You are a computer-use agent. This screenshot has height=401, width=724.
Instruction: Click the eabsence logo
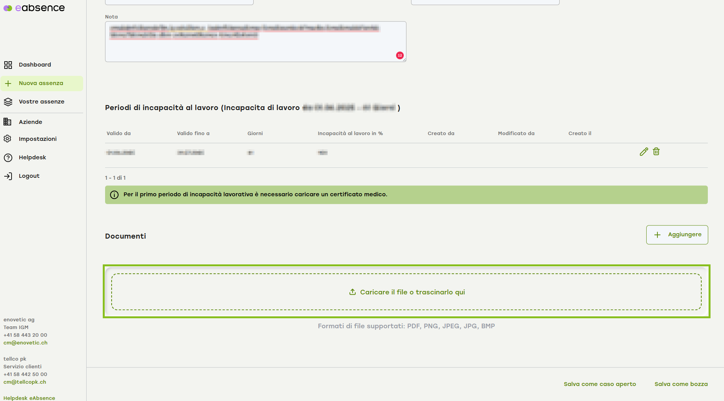pos(34,8)
